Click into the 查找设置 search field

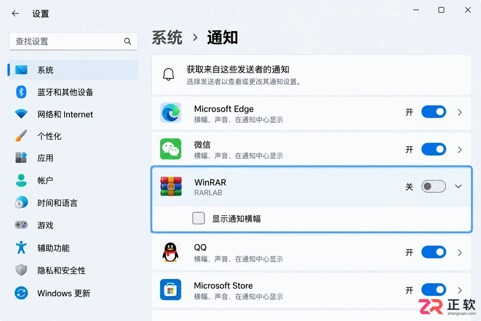(x=73, y=41)
